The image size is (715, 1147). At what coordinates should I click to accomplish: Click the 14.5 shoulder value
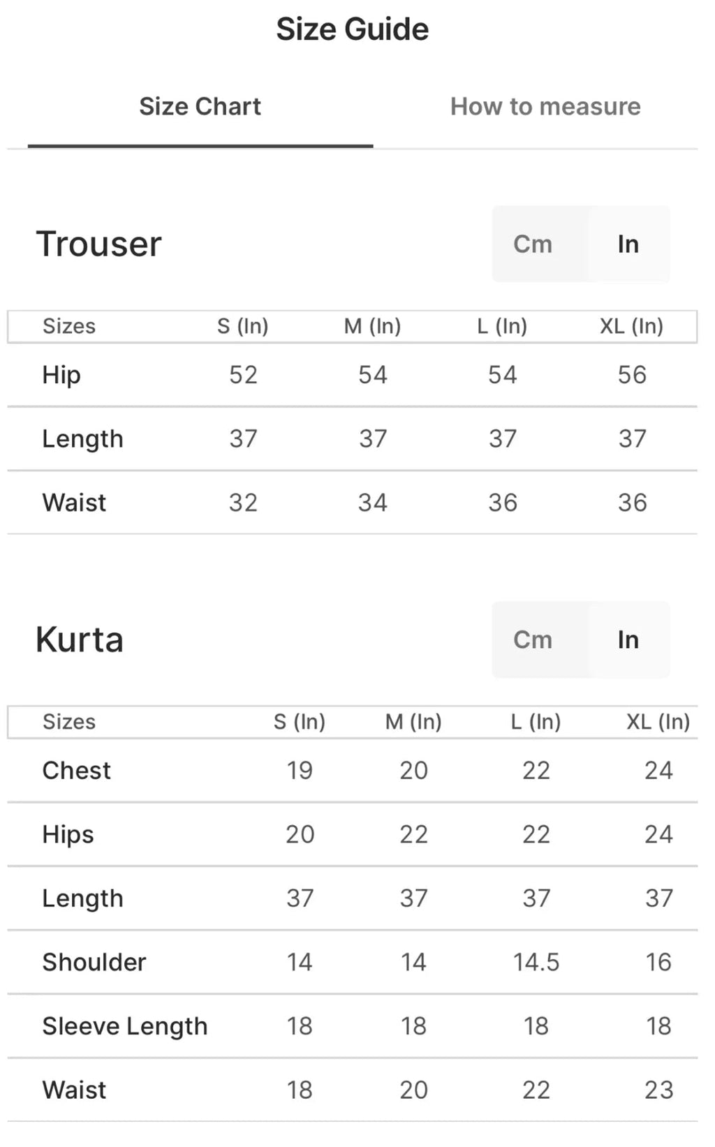[536, 963]
